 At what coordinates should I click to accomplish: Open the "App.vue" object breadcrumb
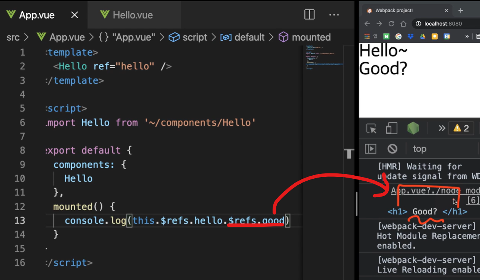coord(127,37)
